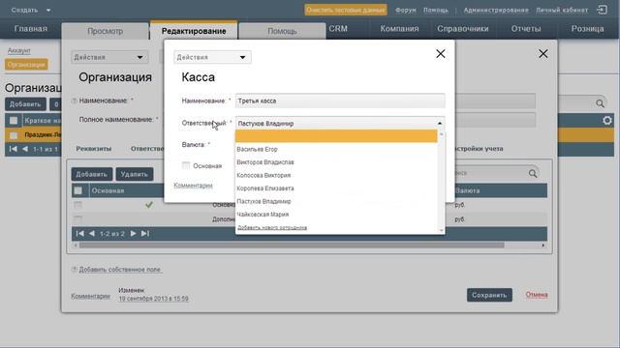This screenshot has width=620, height=348.
Task: Go to first page in organizations list pager
Action: click(13, 149)
